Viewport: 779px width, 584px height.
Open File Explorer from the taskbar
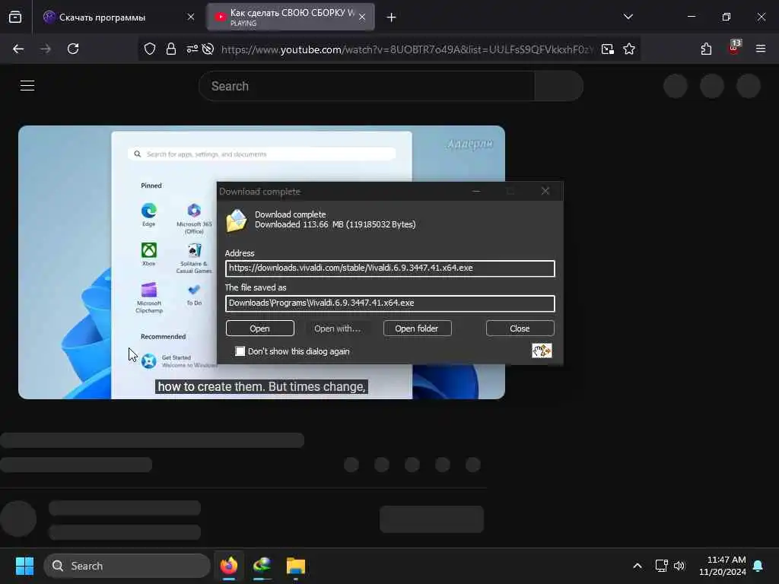coord(296,566)
